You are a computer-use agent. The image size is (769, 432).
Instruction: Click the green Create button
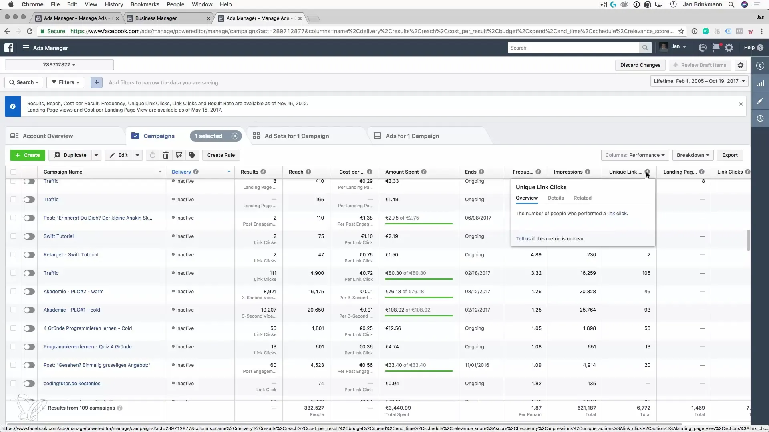coord(27,155)
